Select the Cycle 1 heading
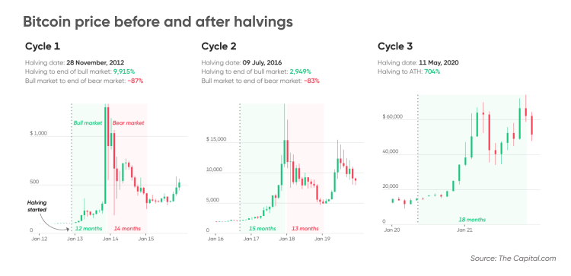This screenshot has height=276, width=571. [43, 46]
